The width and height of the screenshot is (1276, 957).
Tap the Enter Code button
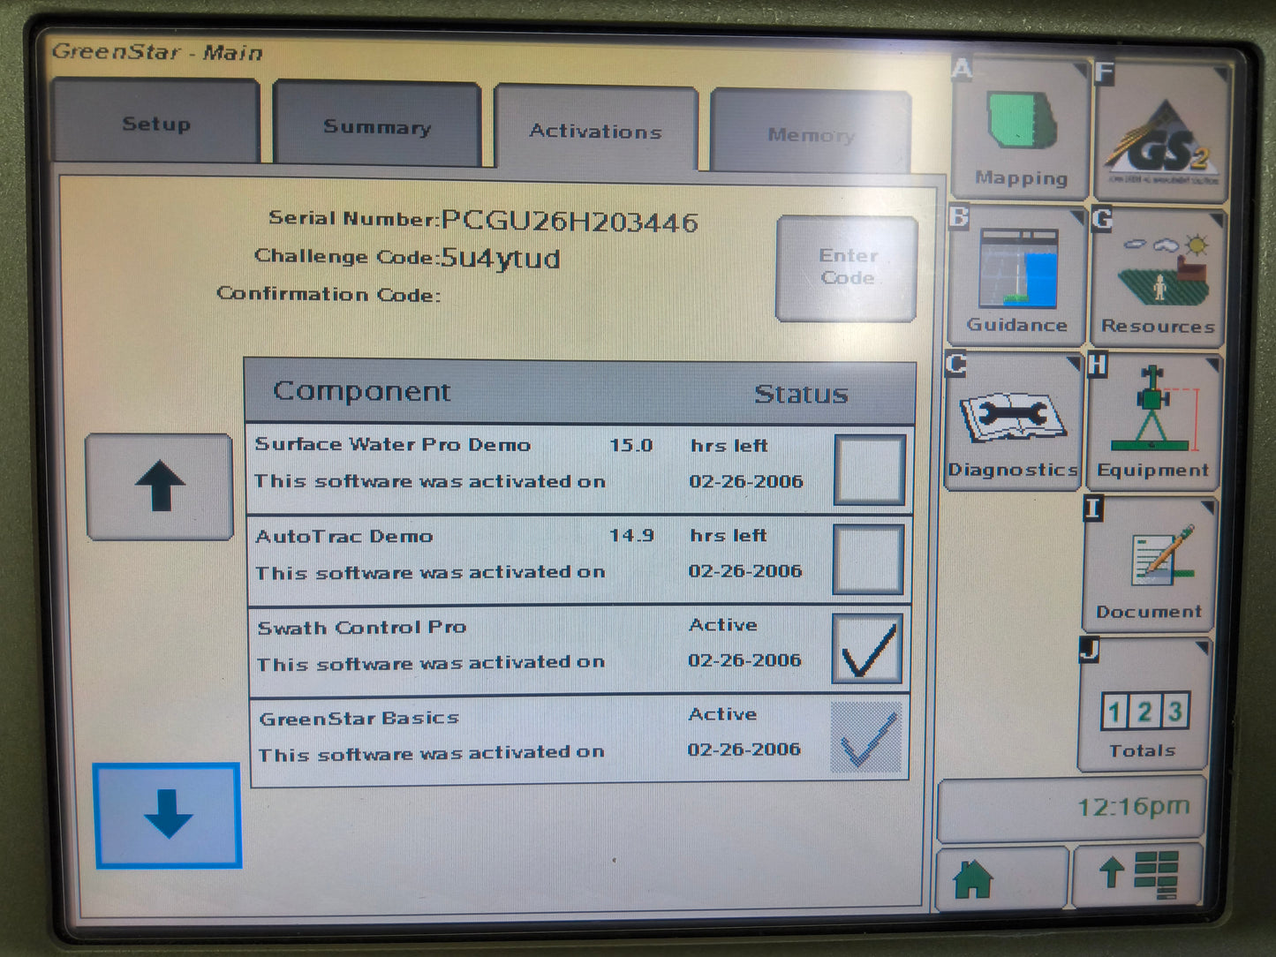pyautogui.click(x=847, y=268)
